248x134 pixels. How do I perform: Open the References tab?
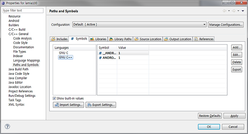tap(204, 39)
